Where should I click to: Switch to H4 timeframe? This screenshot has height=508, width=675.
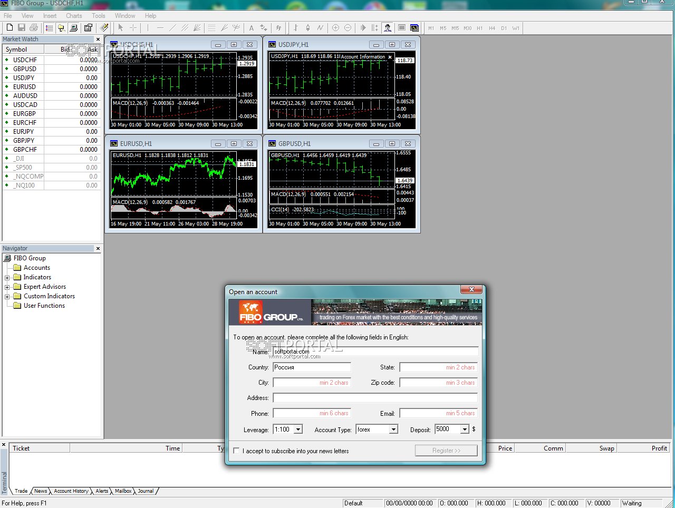[492, 28]
